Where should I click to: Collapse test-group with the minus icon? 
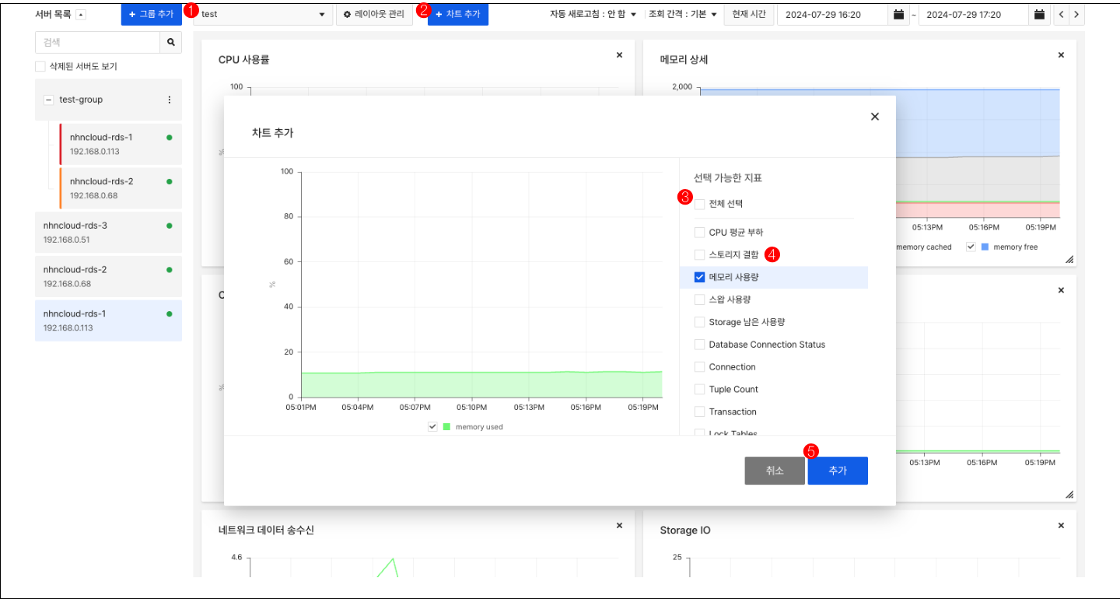pyautogui.click(x=48, y=100)
